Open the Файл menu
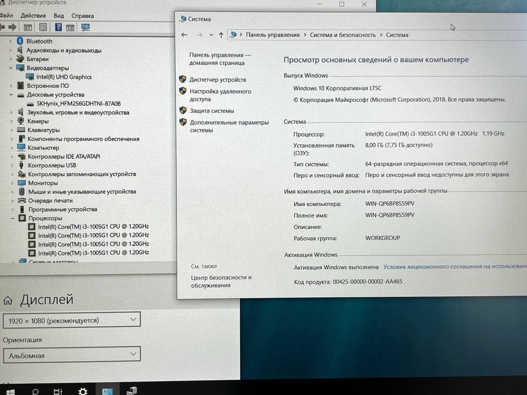527x395 pixels. (6, 16)
